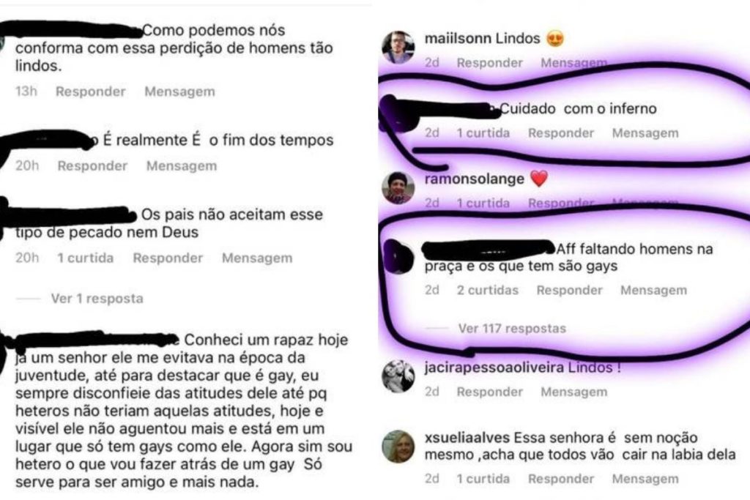
Task: Open username xsueliaalves
Action: tap(467, 437)
